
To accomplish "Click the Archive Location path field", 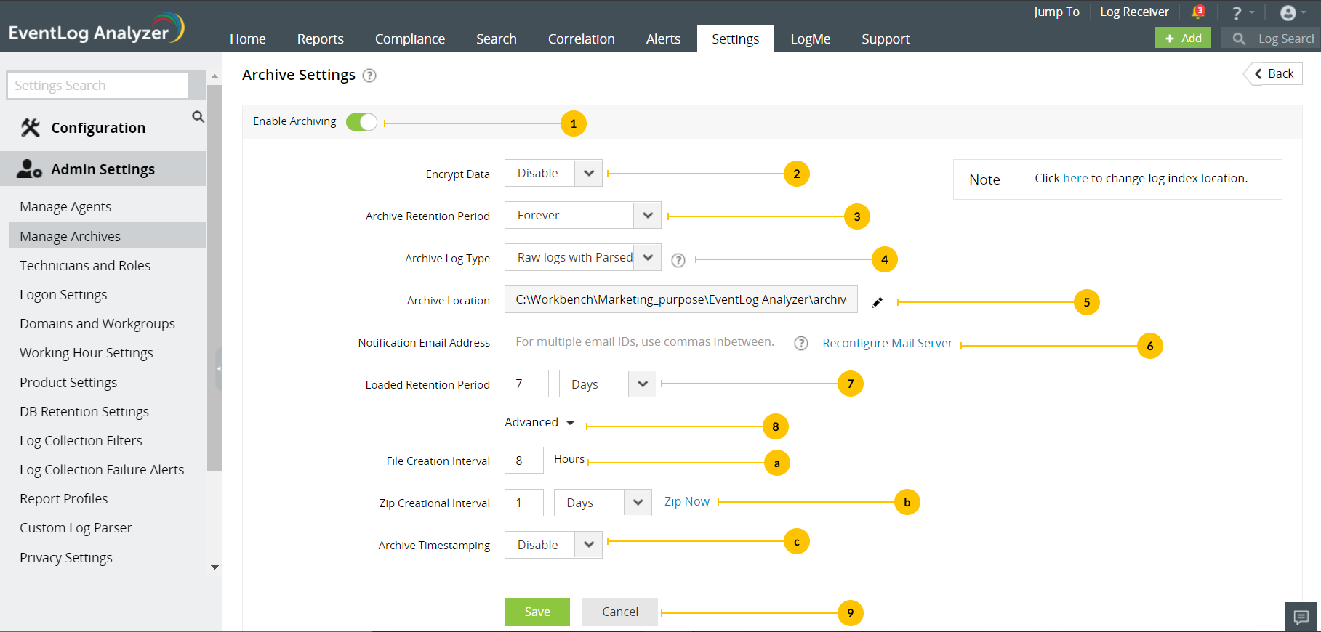I will point(681,299).
